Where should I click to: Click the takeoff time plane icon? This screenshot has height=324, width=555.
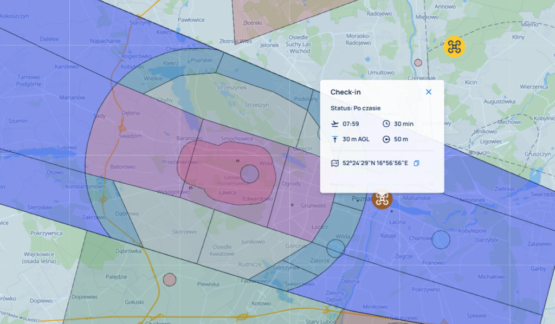coord(334,124)
